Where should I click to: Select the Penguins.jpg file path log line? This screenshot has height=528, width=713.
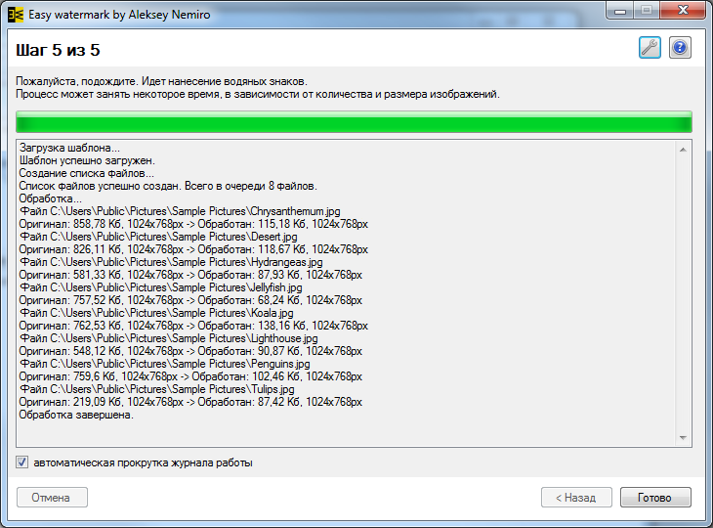(x=165, y=364)
